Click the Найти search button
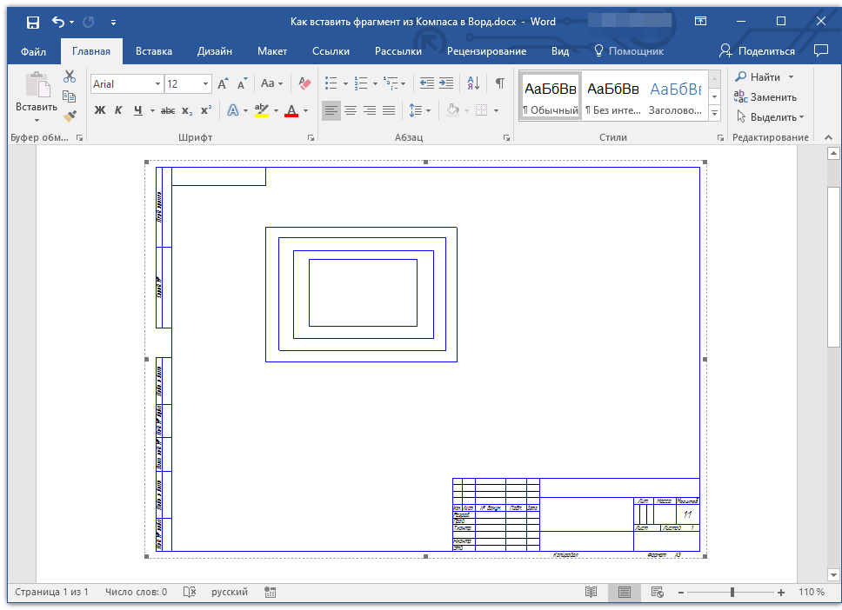The height and width of the screenshot is (610, 842). [758, 77]
